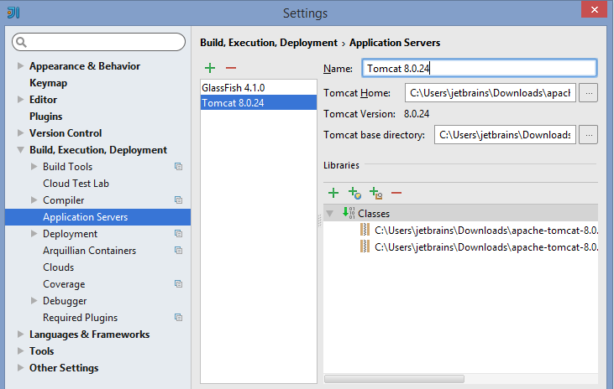Click the splitter grip beside the libraries list
The image size is (614, 389).
(319, 220)
